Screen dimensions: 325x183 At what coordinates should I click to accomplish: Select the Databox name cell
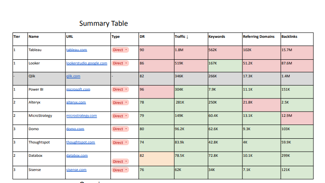point(46,159)
